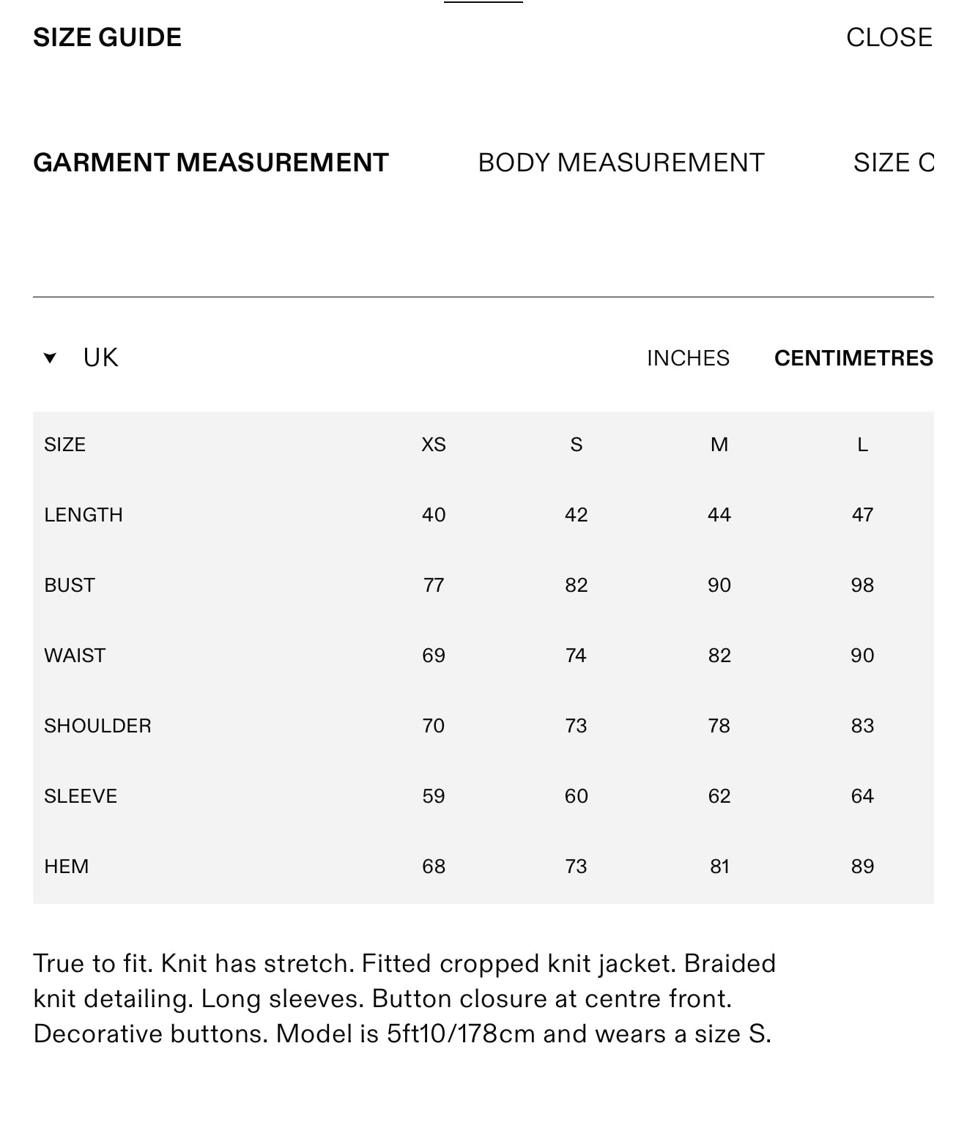967x1128 pixels.
Task: Pick the L size column header
Action: point(862,445)
